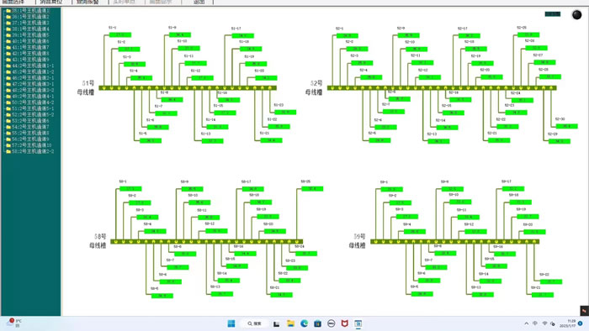Image resolution: width=589 pixels, height=331 pixels.
Task: Click the green value box for sensor 59-1
Action: (392, 189)
